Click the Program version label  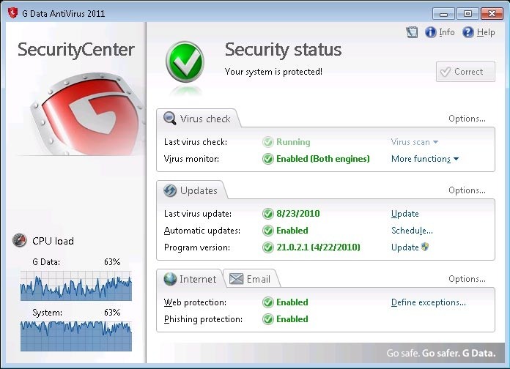coord(197,247)
